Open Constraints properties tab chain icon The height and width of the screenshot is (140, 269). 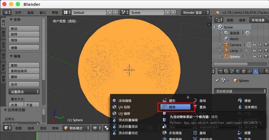click(x=250, y=71)
